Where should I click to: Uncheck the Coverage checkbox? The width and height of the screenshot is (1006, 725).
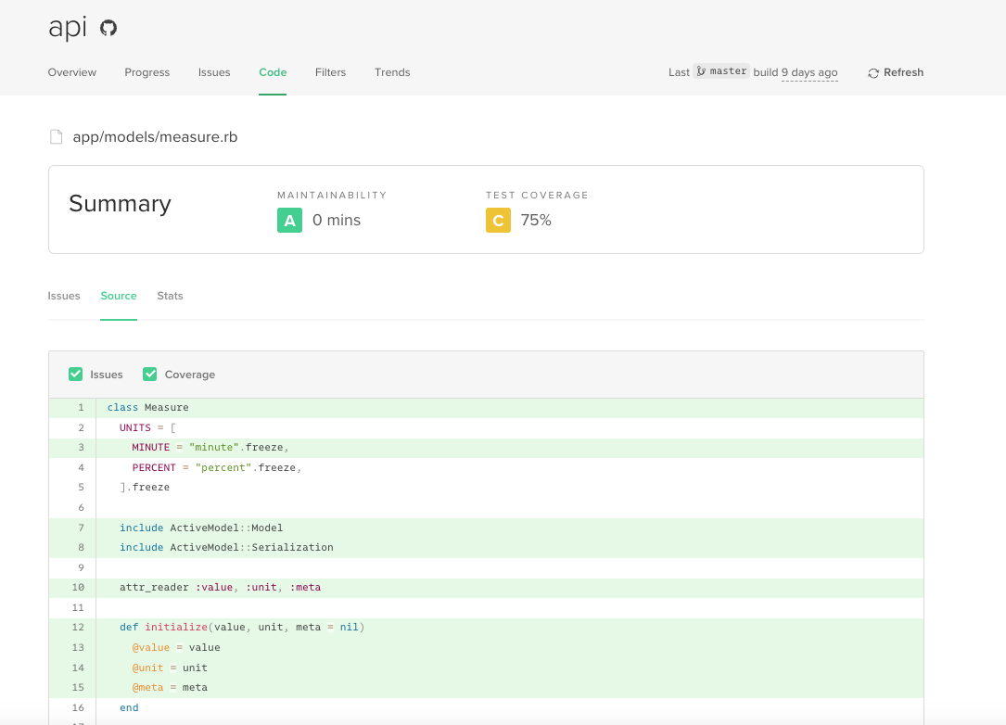pos(150,374)
